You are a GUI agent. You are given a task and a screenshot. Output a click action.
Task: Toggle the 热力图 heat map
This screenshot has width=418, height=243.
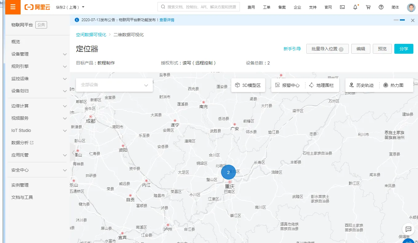tap(394, 85)
